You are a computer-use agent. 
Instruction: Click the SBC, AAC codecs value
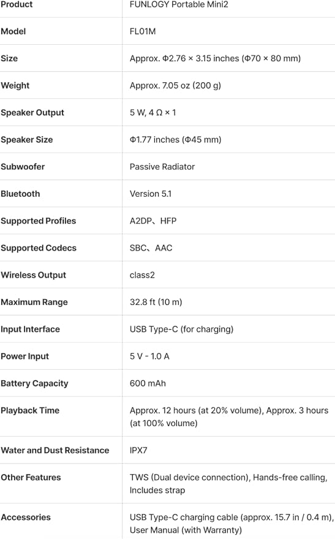tap(151, 248)
